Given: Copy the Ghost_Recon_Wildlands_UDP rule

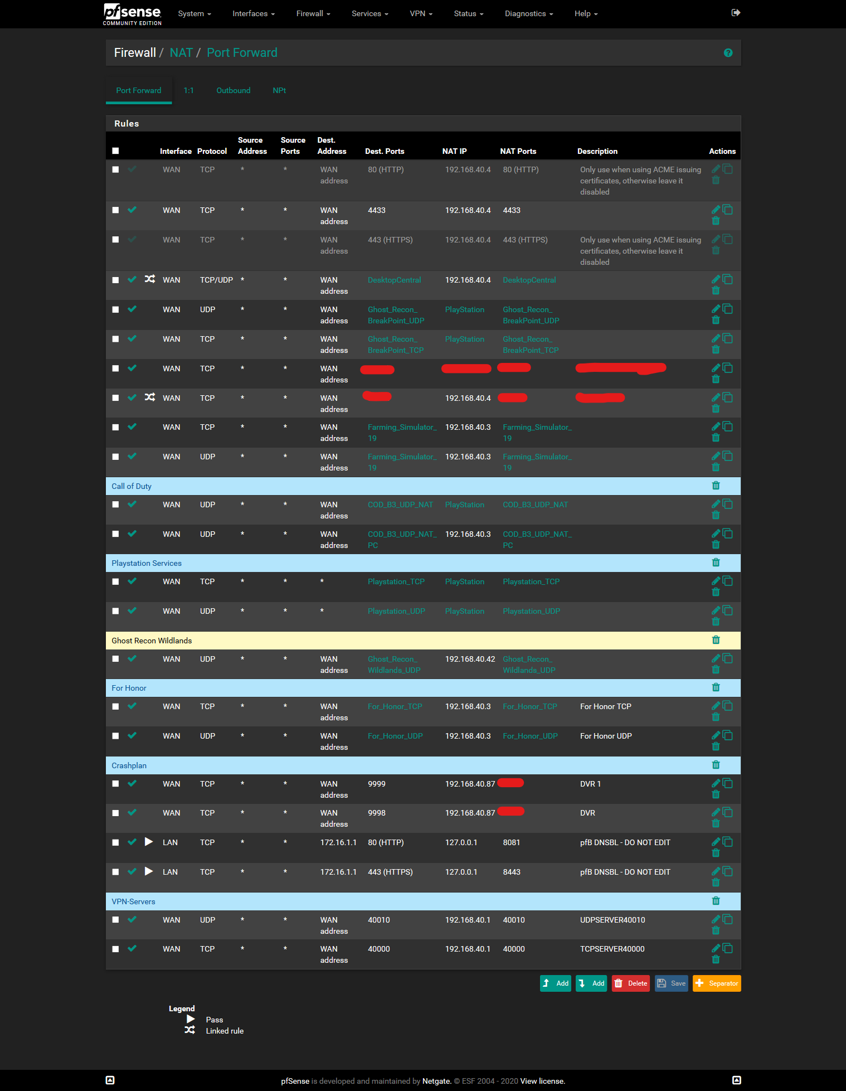Looking at the screenshot, I should pos(727,658).
